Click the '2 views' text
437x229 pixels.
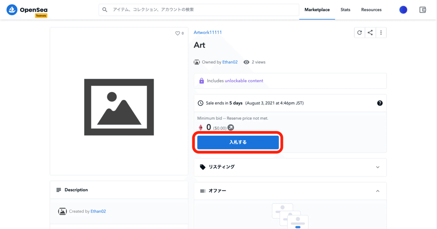(258, 62)
